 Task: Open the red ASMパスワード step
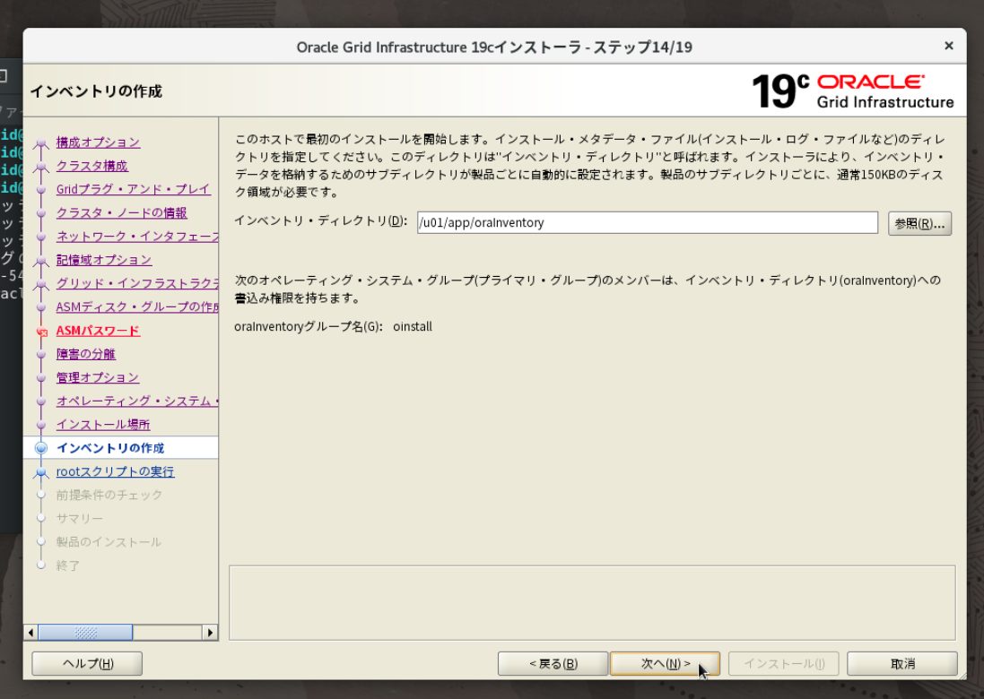[x=98, y=331]
